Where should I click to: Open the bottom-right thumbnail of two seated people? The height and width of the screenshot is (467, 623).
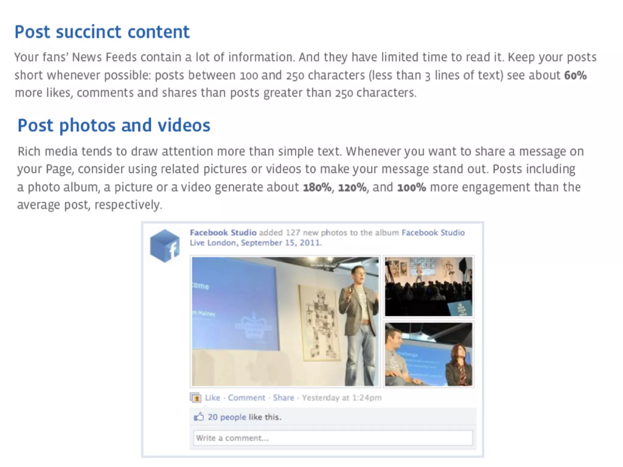pyautogui.click(x=428, y=354)
